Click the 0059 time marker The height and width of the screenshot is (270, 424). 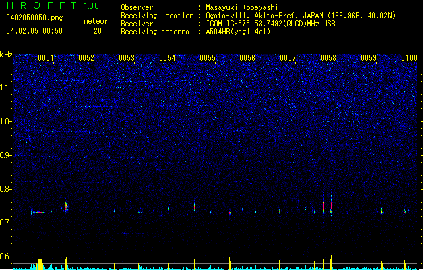(x=369, y=58)
